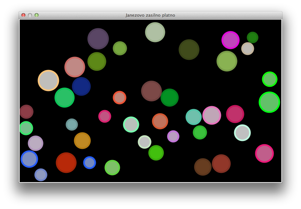The height and width of the screenshot is (209, 301).
Task: Click the dark navy blue circle
Action: point(81,86)
